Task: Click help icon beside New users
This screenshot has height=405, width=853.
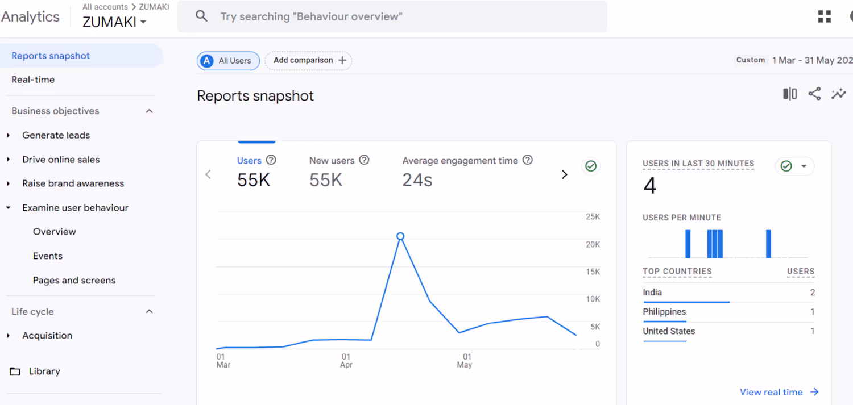Action: (x=364, y=160)
